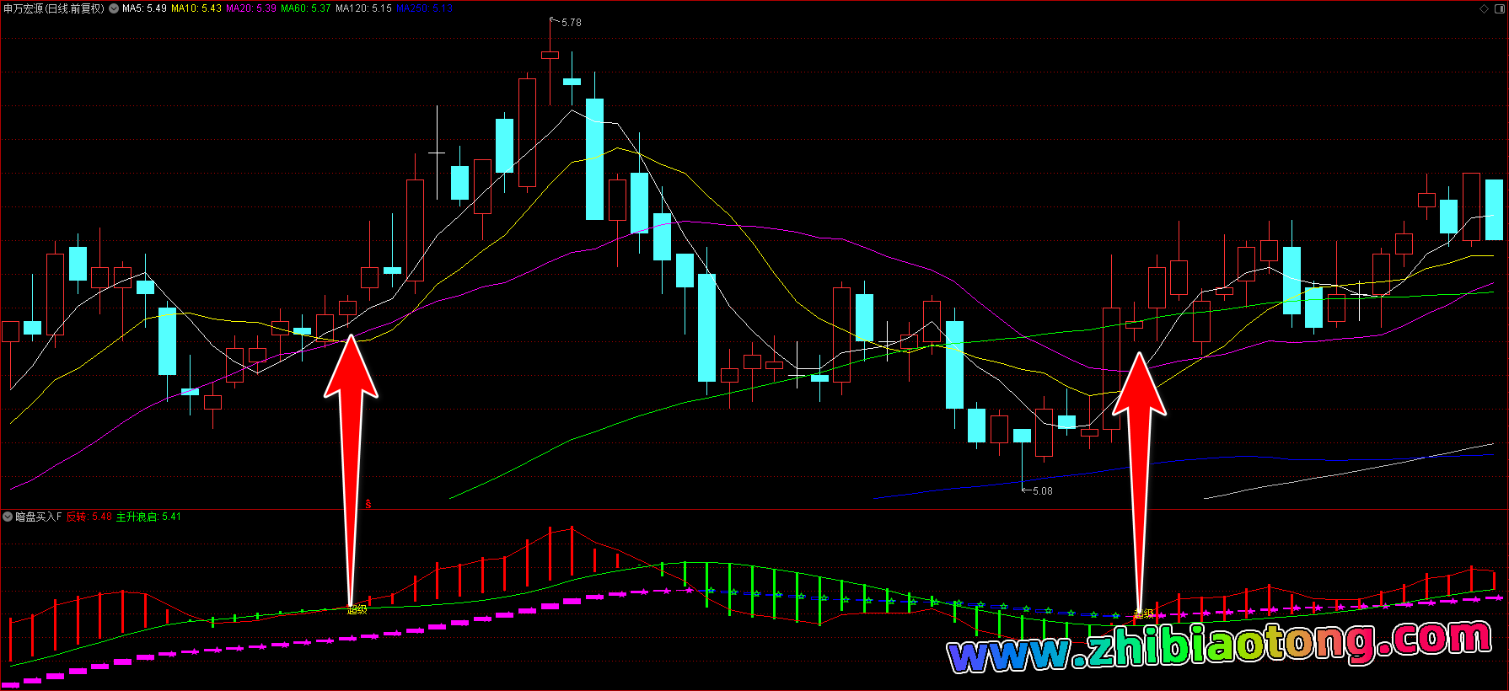
Task: Select the green 主升浪启 indicator label
Action: (x=148, y=517)
